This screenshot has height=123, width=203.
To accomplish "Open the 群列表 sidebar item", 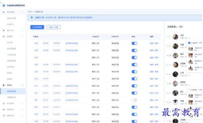I will click(9, 43).
